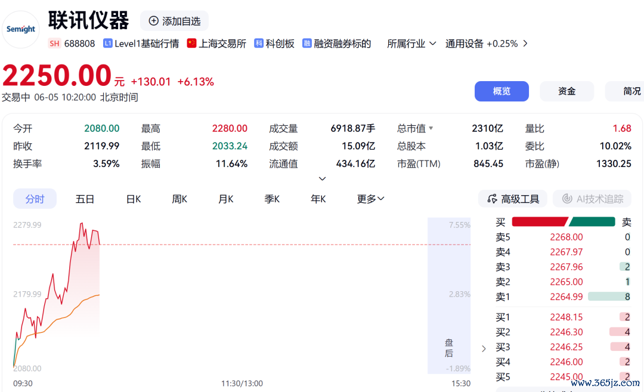
Task: Click the SH exchange badge icon
Action: (55, 44)
